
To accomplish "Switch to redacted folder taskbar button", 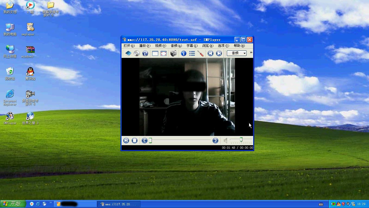I will click(75, 204).
